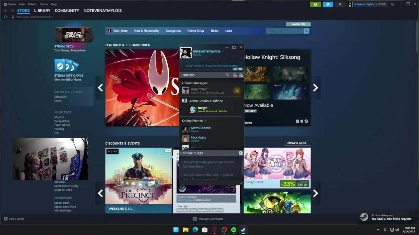Select the STORE tab
The image size is (419, 235).
click(23, 11)
